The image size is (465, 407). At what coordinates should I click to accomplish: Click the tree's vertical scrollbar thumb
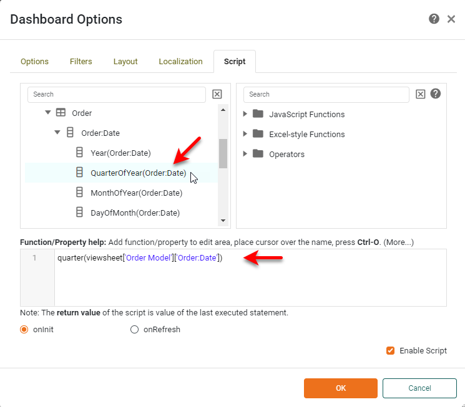223,153
